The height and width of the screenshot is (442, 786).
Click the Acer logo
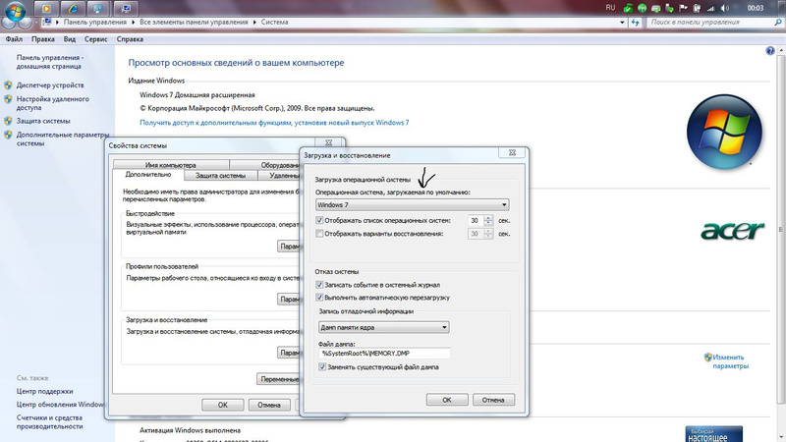[732, 231]
